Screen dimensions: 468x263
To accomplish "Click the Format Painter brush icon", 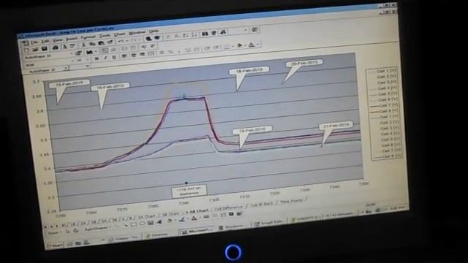I will coord(110,42).
